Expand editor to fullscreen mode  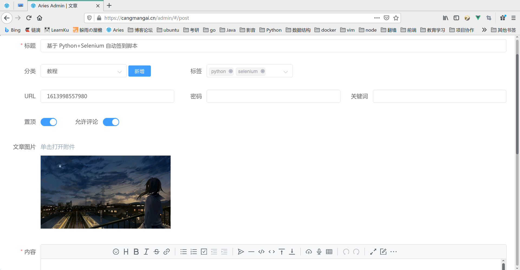[373, 252]
